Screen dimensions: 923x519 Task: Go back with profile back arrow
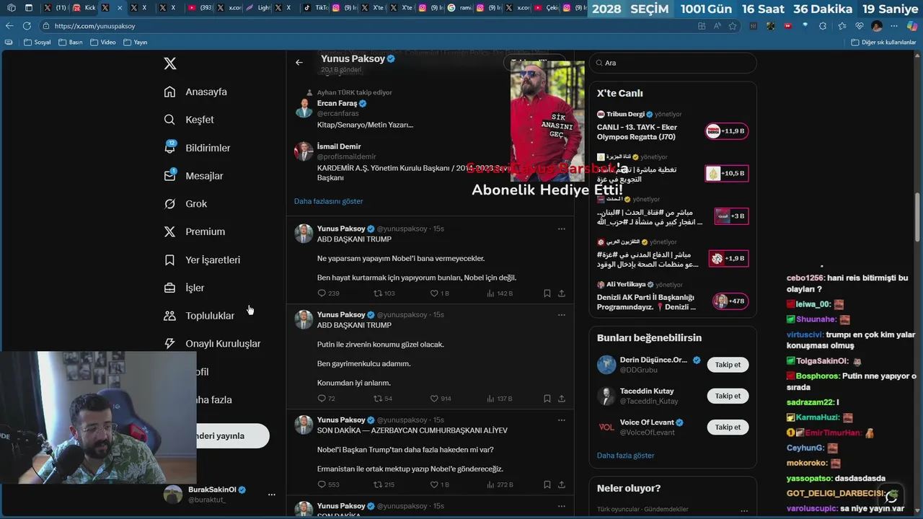coord(299,63)
